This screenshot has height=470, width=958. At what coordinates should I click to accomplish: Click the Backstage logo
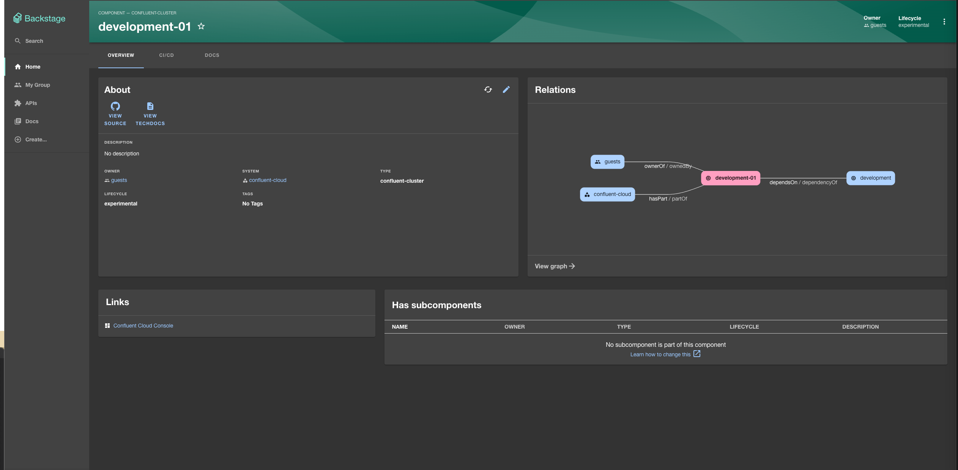pyautogui.click(x=39, y=18)
